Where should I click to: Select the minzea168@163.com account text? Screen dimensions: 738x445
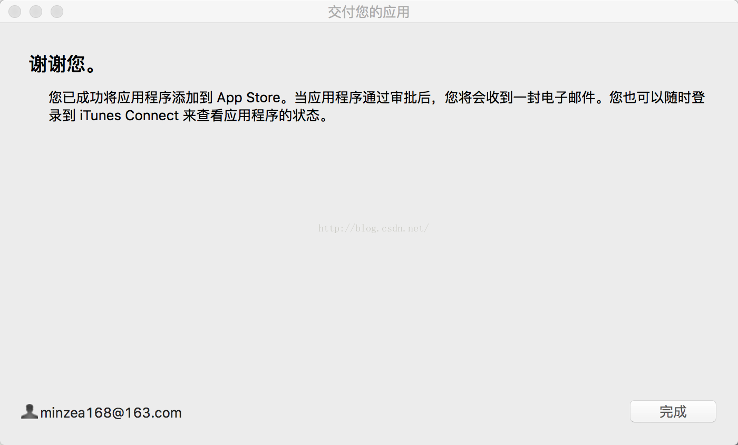tap(111, 412)
